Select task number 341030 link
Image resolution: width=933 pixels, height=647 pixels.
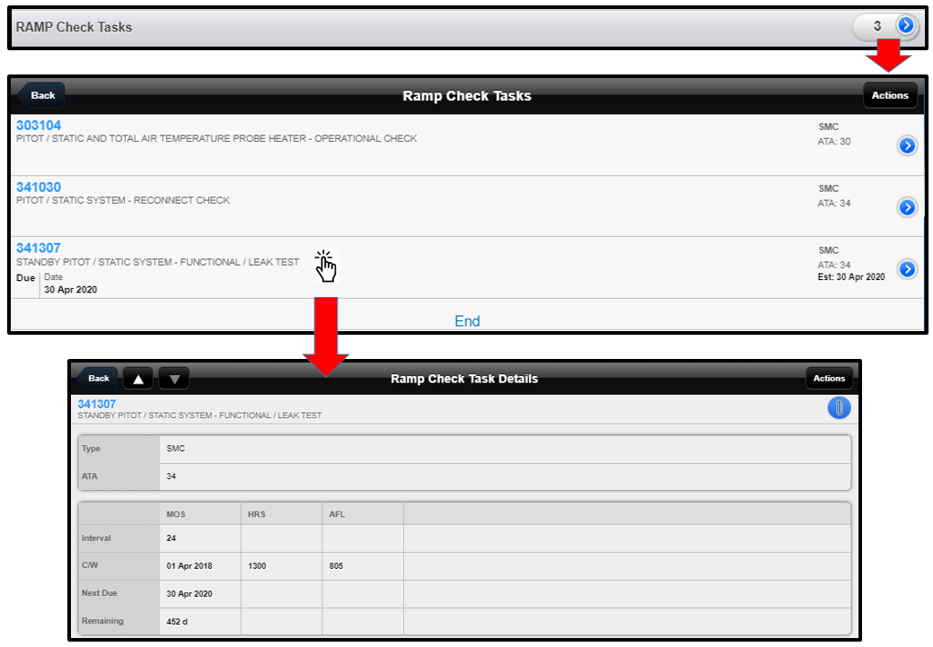coord(39,188)
